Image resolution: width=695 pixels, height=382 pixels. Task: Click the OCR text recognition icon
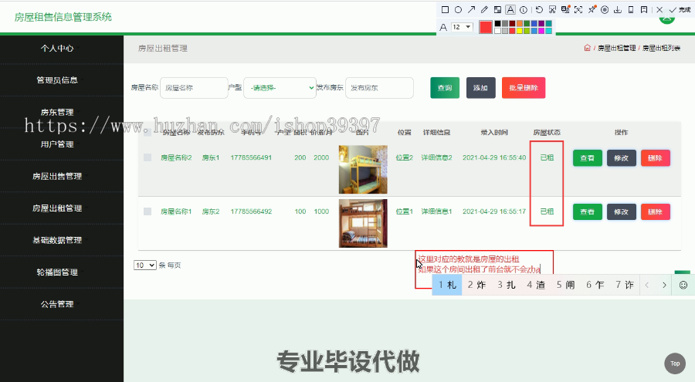(x=578, y=10)
